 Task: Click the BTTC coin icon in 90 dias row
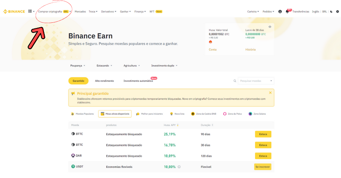pos(73,134)
